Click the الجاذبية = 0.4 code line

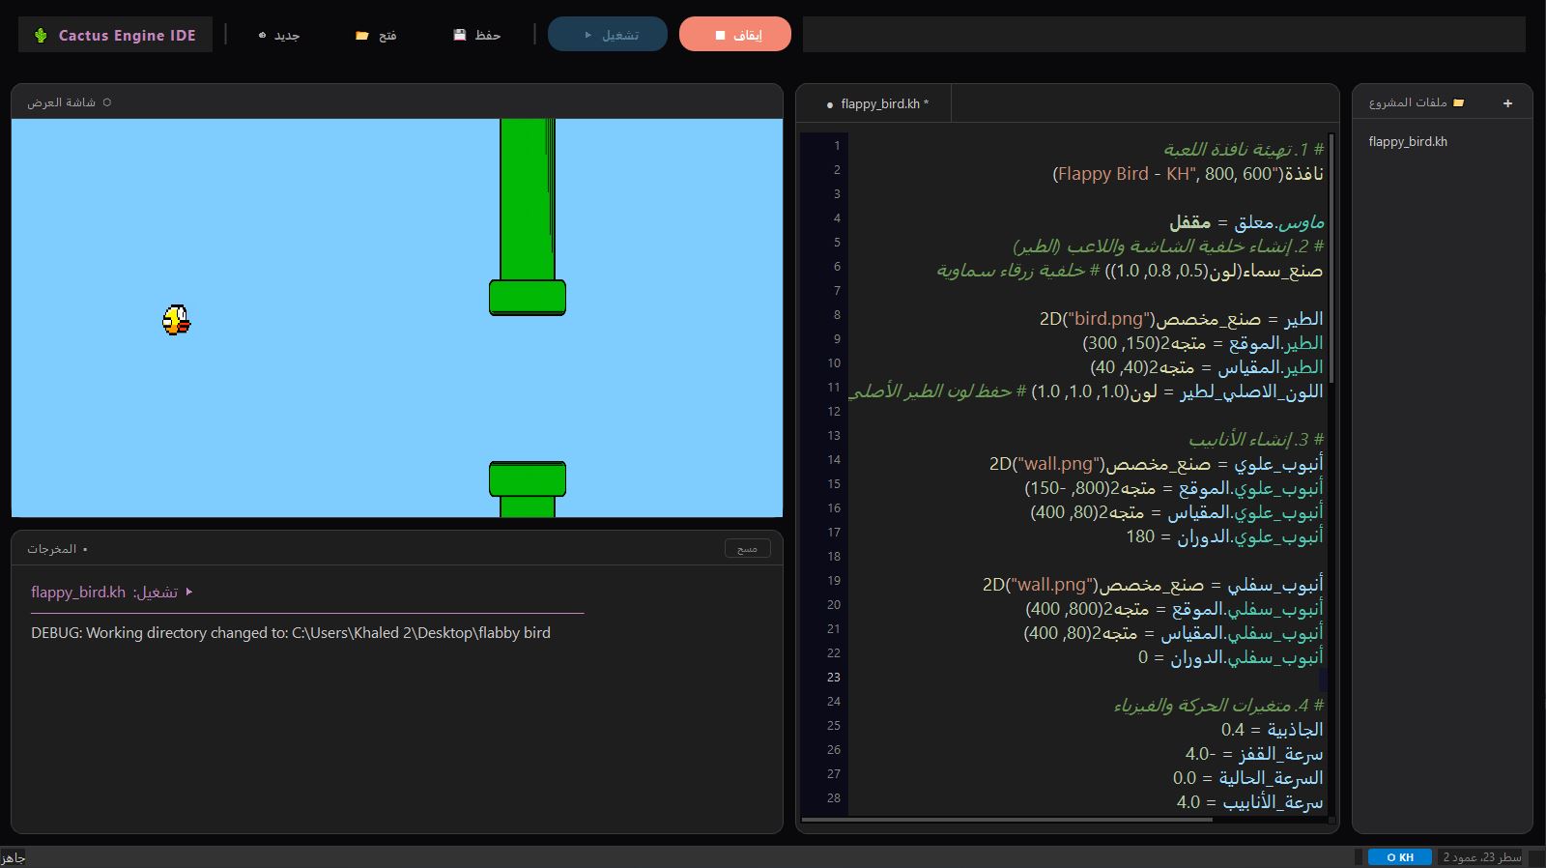tap(1272, 730)
